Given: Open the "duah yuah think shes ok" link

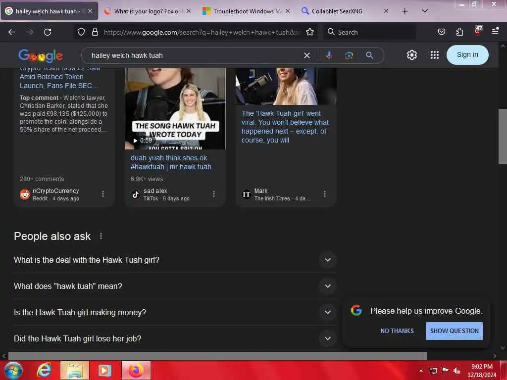Looking at the screenshot, I should pyautogui.click(x=171, y=162).
